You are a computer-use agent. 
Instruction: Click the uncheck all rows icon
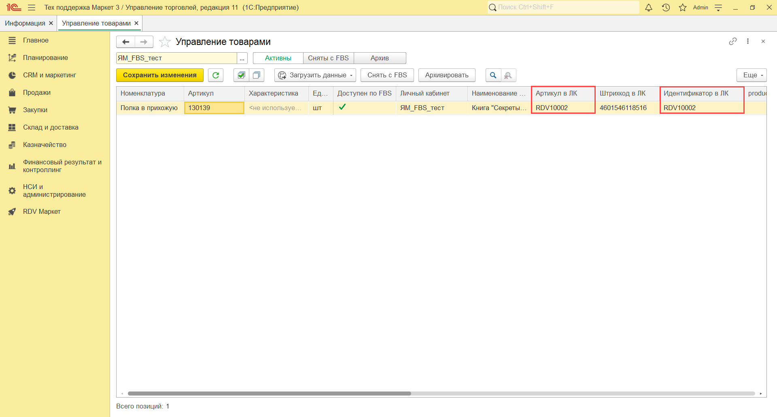257,75
